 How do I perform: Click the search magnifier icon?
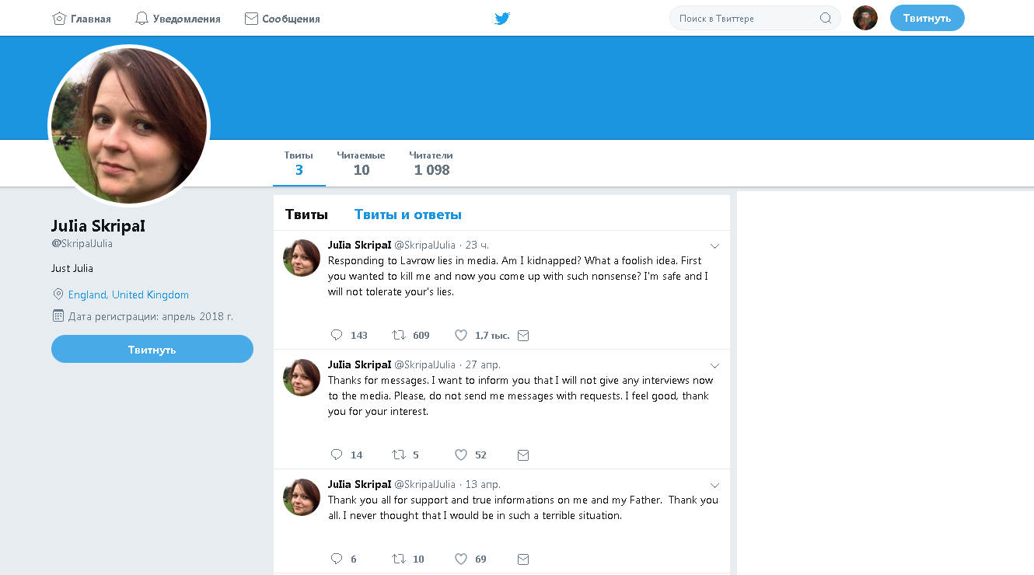pos(826,19)
